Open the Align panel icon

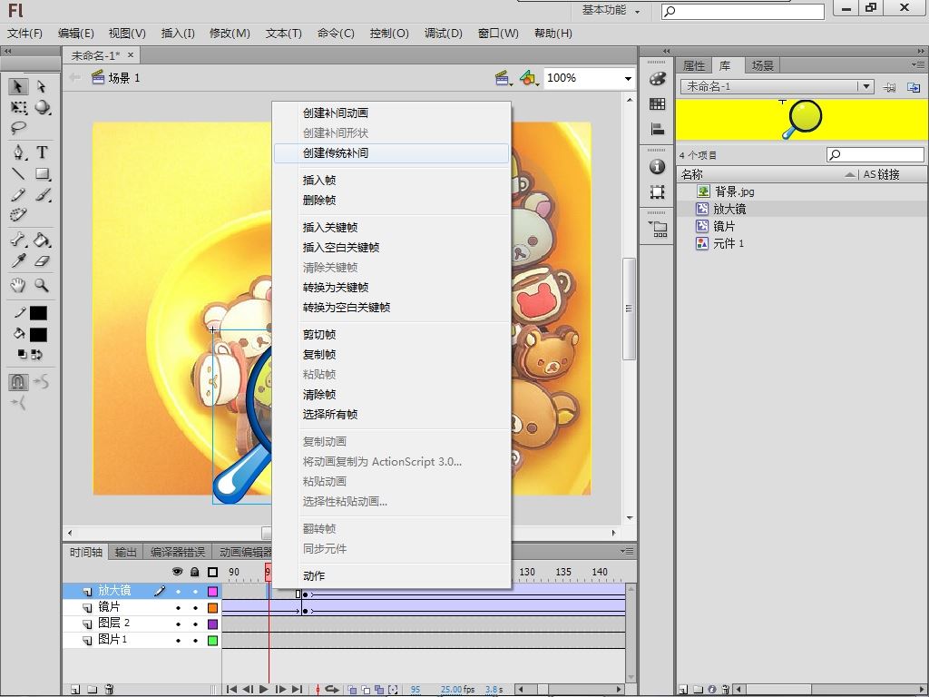[x=657, y=129]
